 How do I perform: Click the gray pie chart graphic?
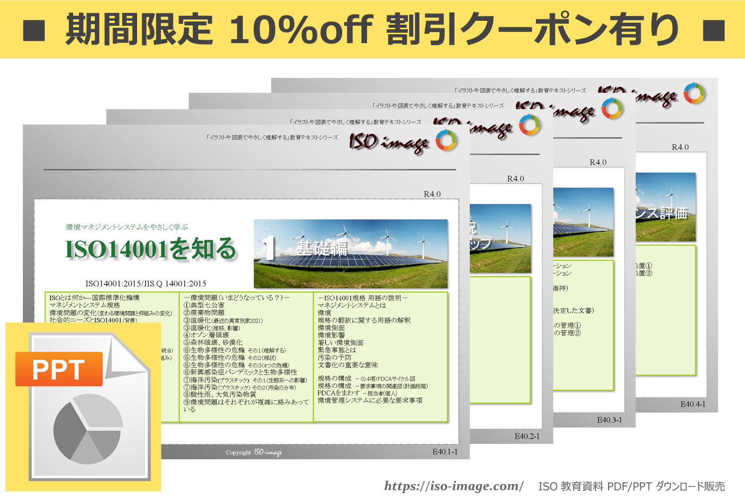coord(88,429)
